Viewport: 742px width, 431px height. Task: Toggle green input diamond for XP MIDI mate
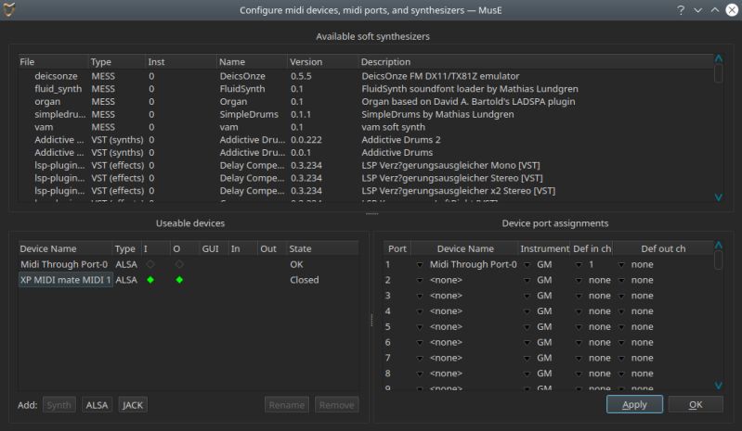(x=150, y=280)
